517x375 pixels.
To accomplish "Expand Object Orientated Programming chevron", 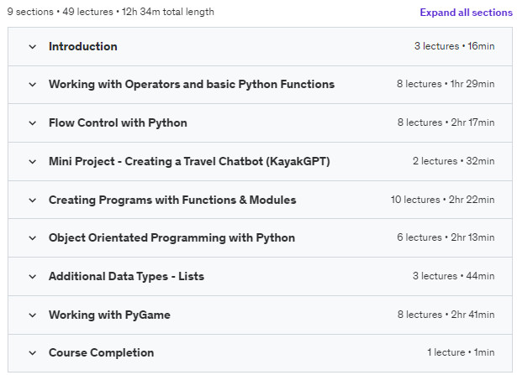I will click(x=32, y=238).
